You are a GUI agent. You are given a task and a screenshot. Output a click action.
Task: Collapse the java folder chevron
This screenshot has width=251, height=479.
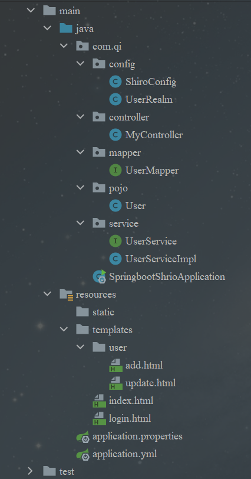coord(47,28)
